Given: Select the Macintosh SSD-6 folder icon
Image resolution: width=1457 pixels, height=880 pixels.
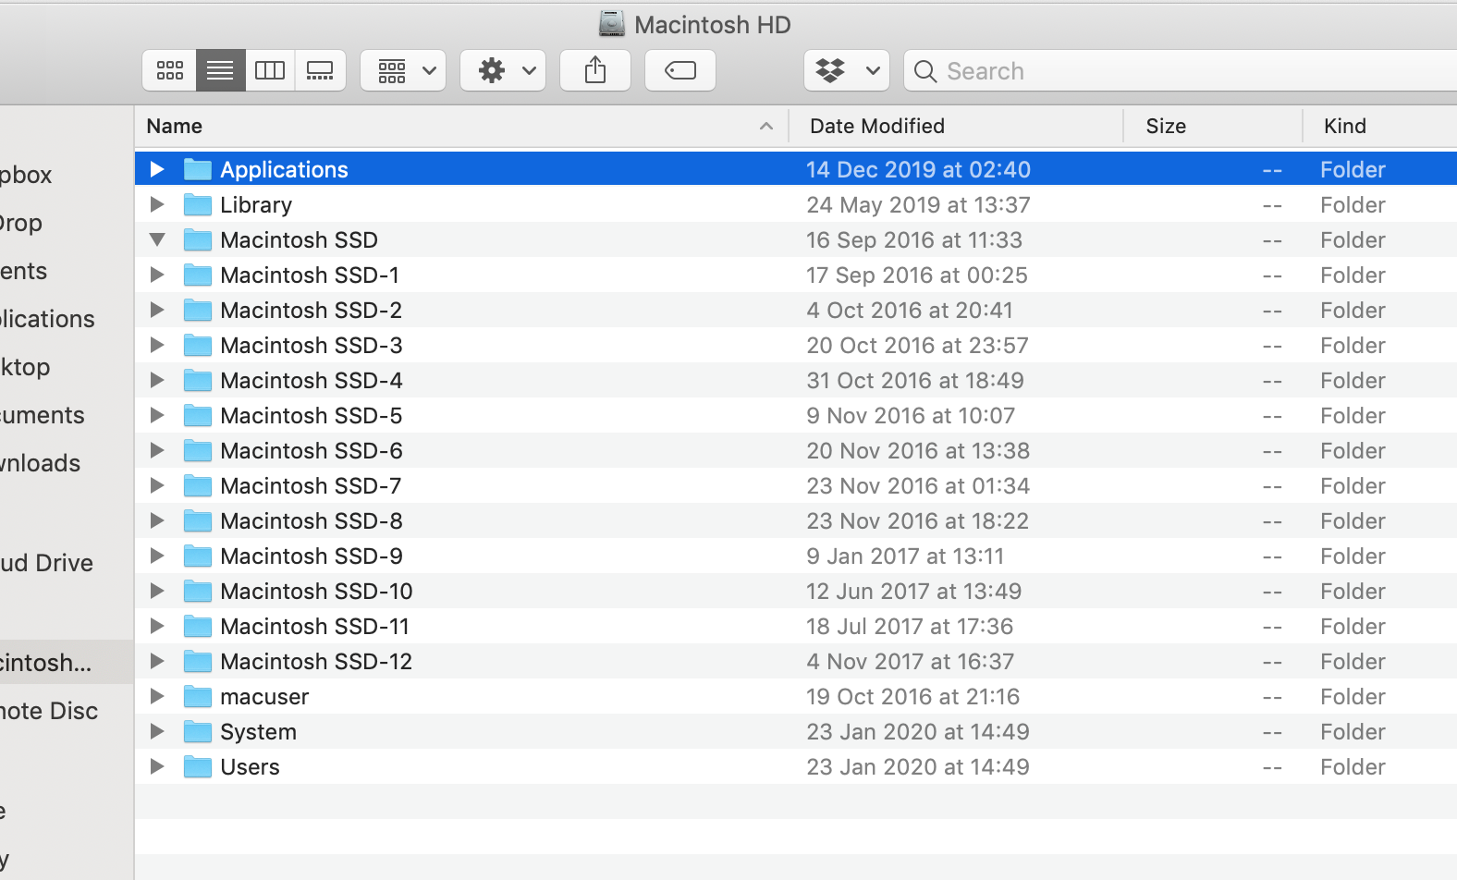Looking at the screenshot, I should pyautogui.click(x=197, y=450).
